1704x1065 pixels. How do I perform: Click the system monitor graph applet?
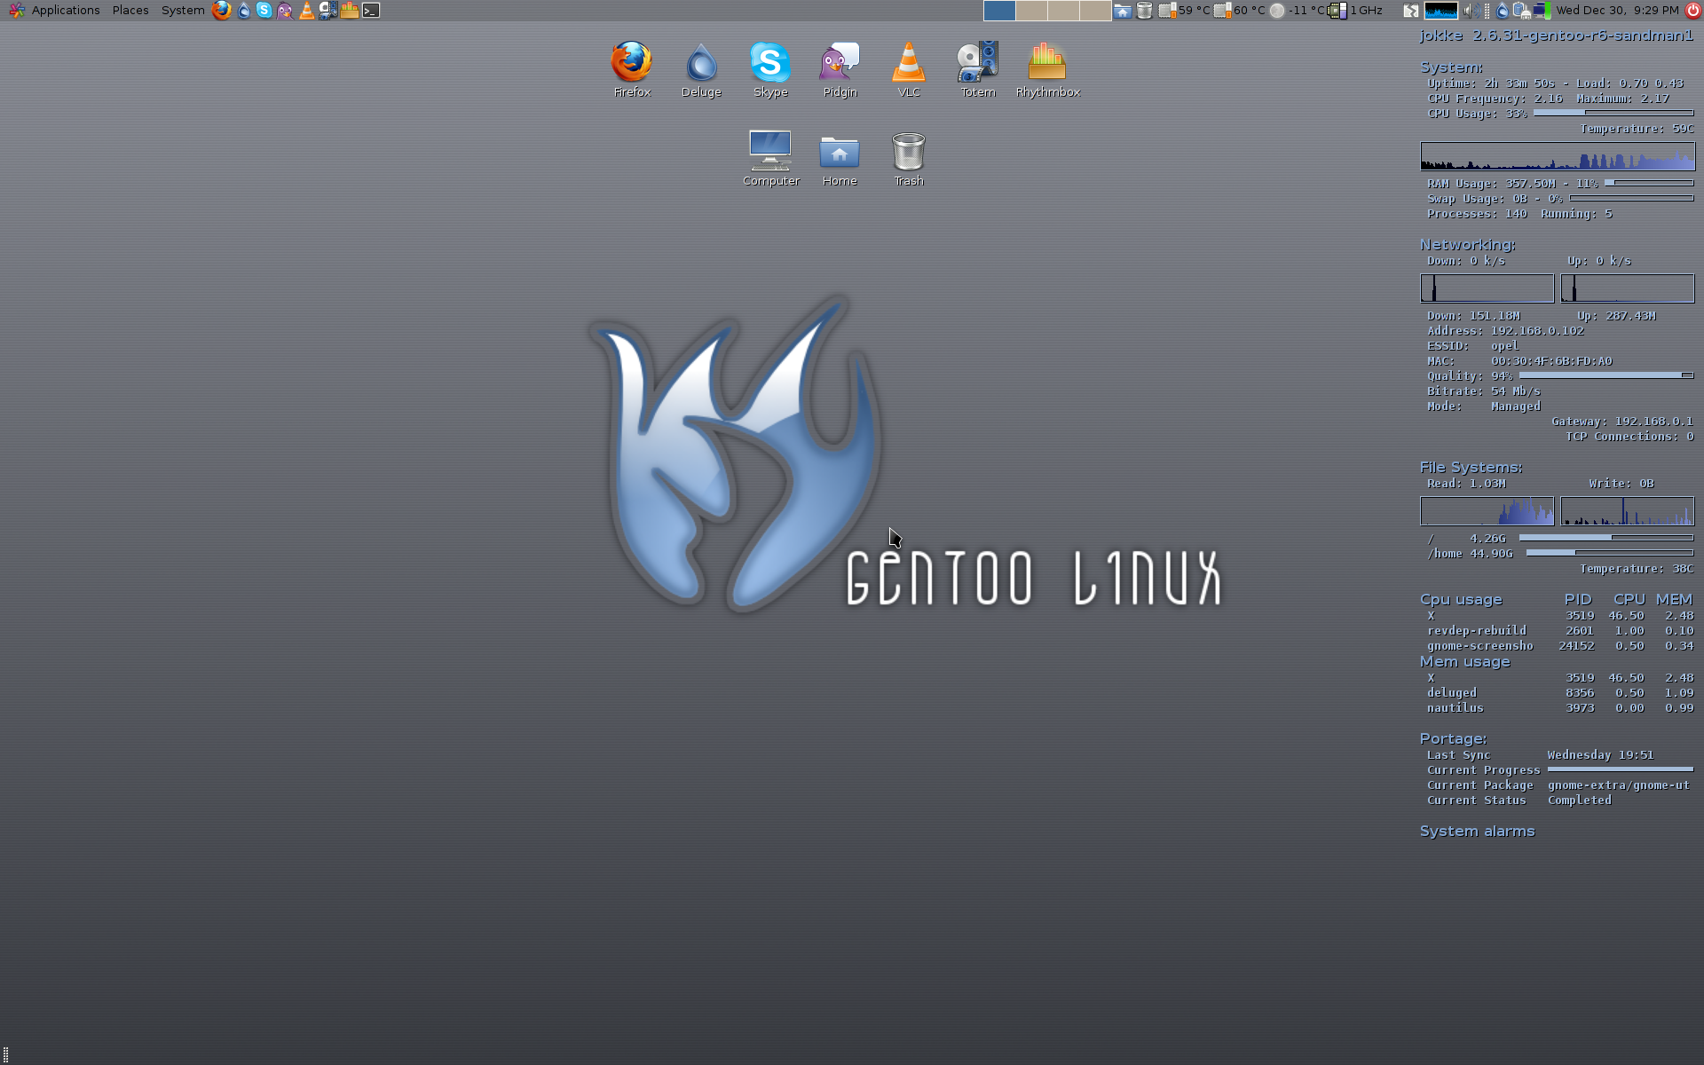(1440, 11)
